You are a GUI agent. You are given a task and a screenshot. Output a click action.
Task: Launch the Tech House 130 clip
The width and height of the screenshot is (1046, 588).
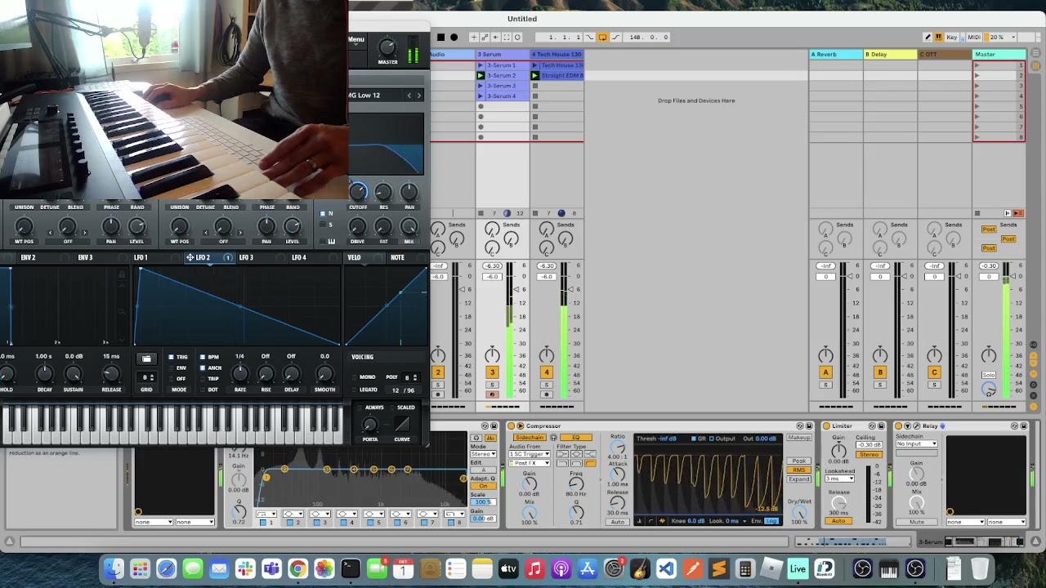pyautogui.click(x=535, y=65)
